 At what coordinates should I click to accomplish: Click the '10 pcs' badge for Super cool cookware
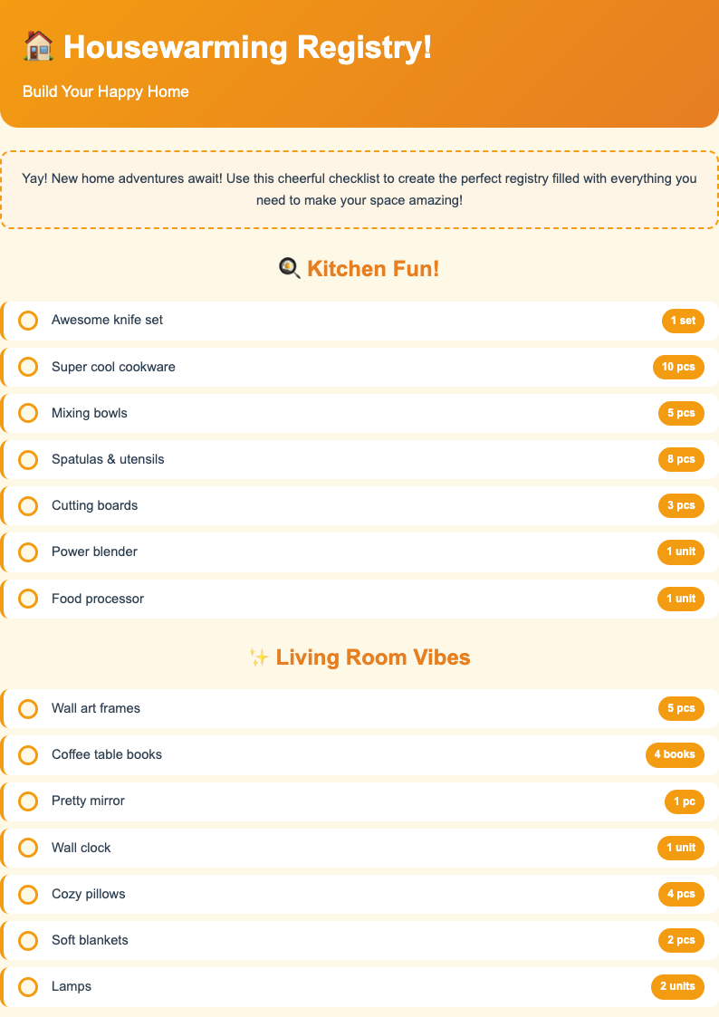pos(678,367)
